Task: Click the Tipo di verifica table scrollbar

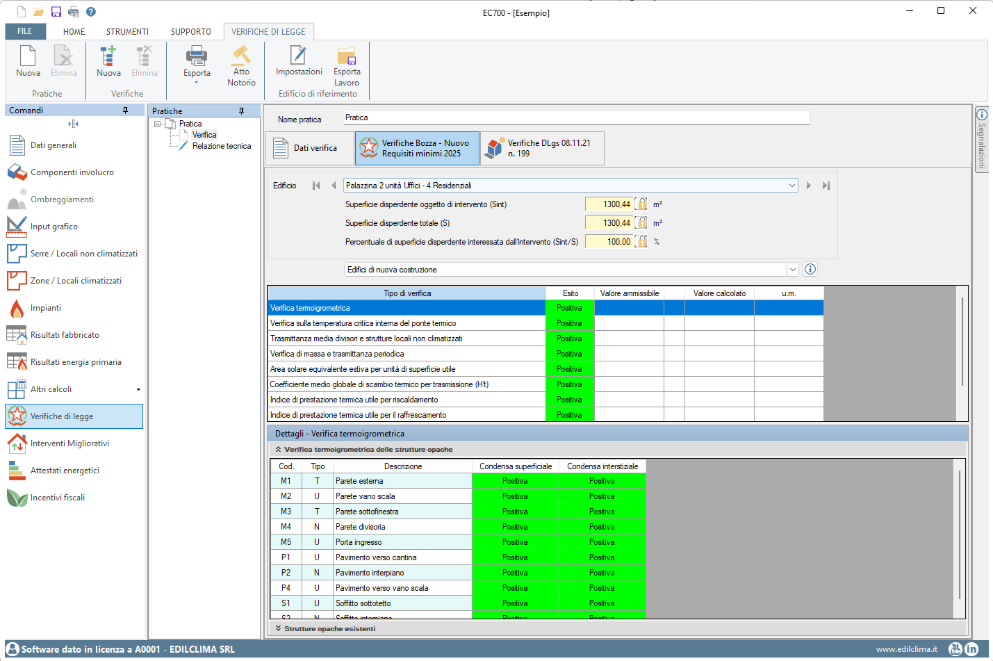Action: [962, 341]
